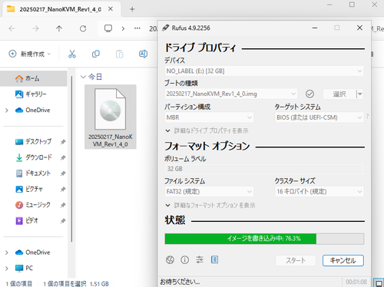This screenshot has width=384, height=287.
Task: Open ミュージック quick access folder
Action: tap(34, 205)
